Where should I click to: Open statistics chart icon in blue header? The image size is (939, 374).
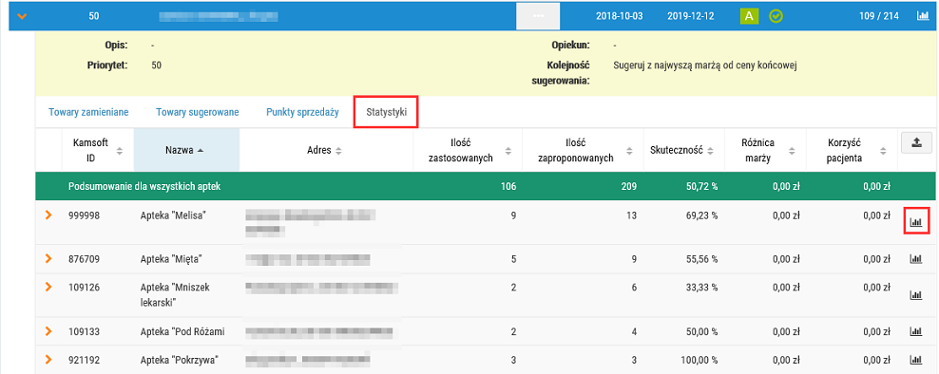(x=923, y=16)
